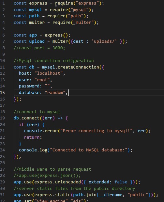Click the commented "//const port = 3000;" line
164x202 pixels.
point(39,48)
